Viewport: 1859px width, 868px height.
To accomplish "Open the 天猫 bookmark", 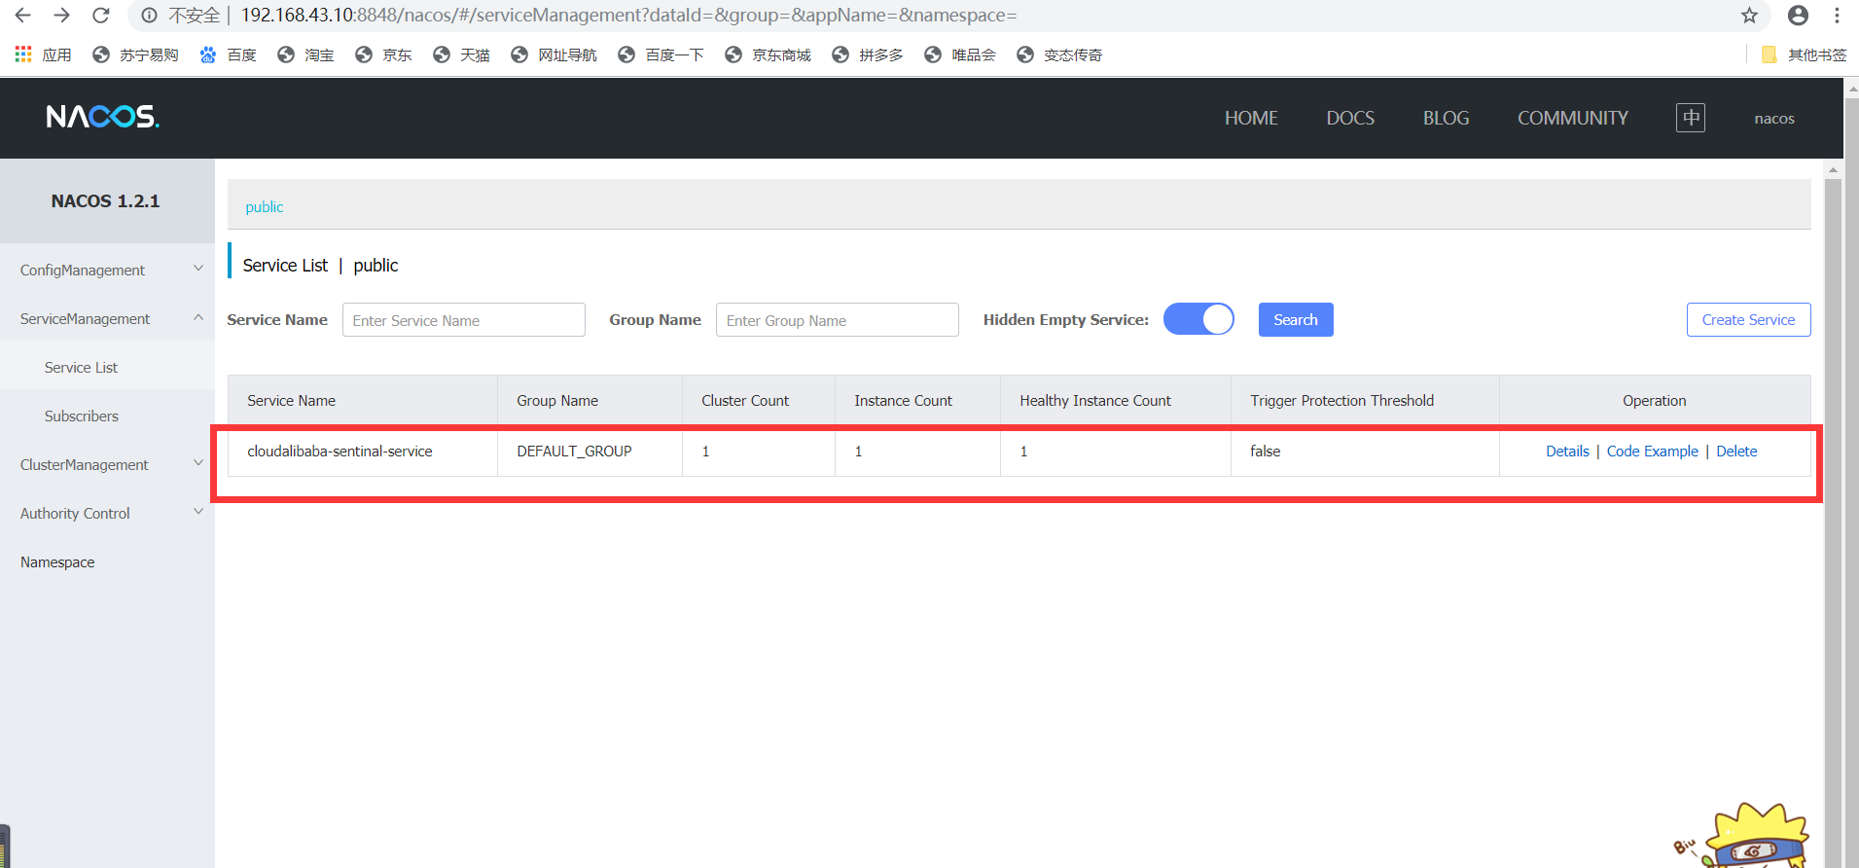I will point(461,54).
